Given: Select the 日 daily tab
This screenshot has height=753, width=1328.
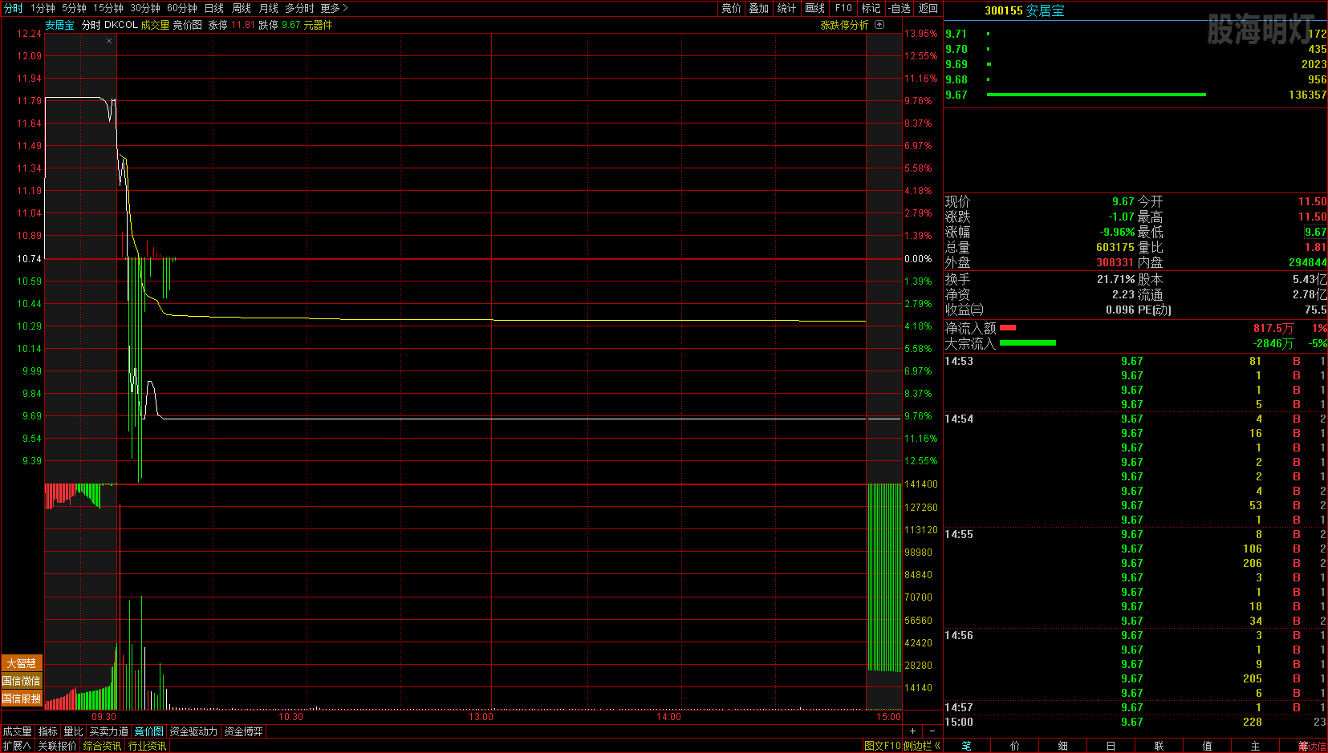Looking at the screenshot, I should (x=1111, y=746).
